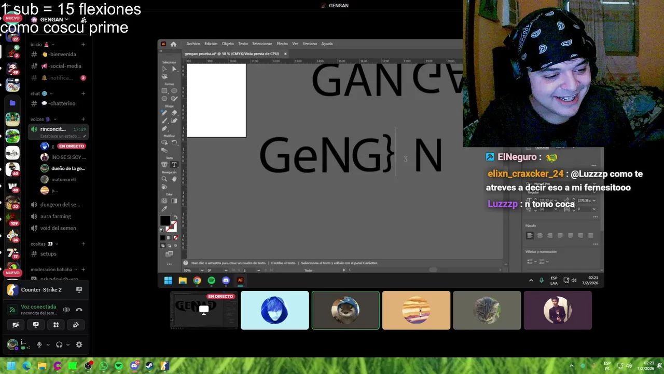Select the blue-haired avatar participant tile

pyautogui.click(x=274, y=310)
